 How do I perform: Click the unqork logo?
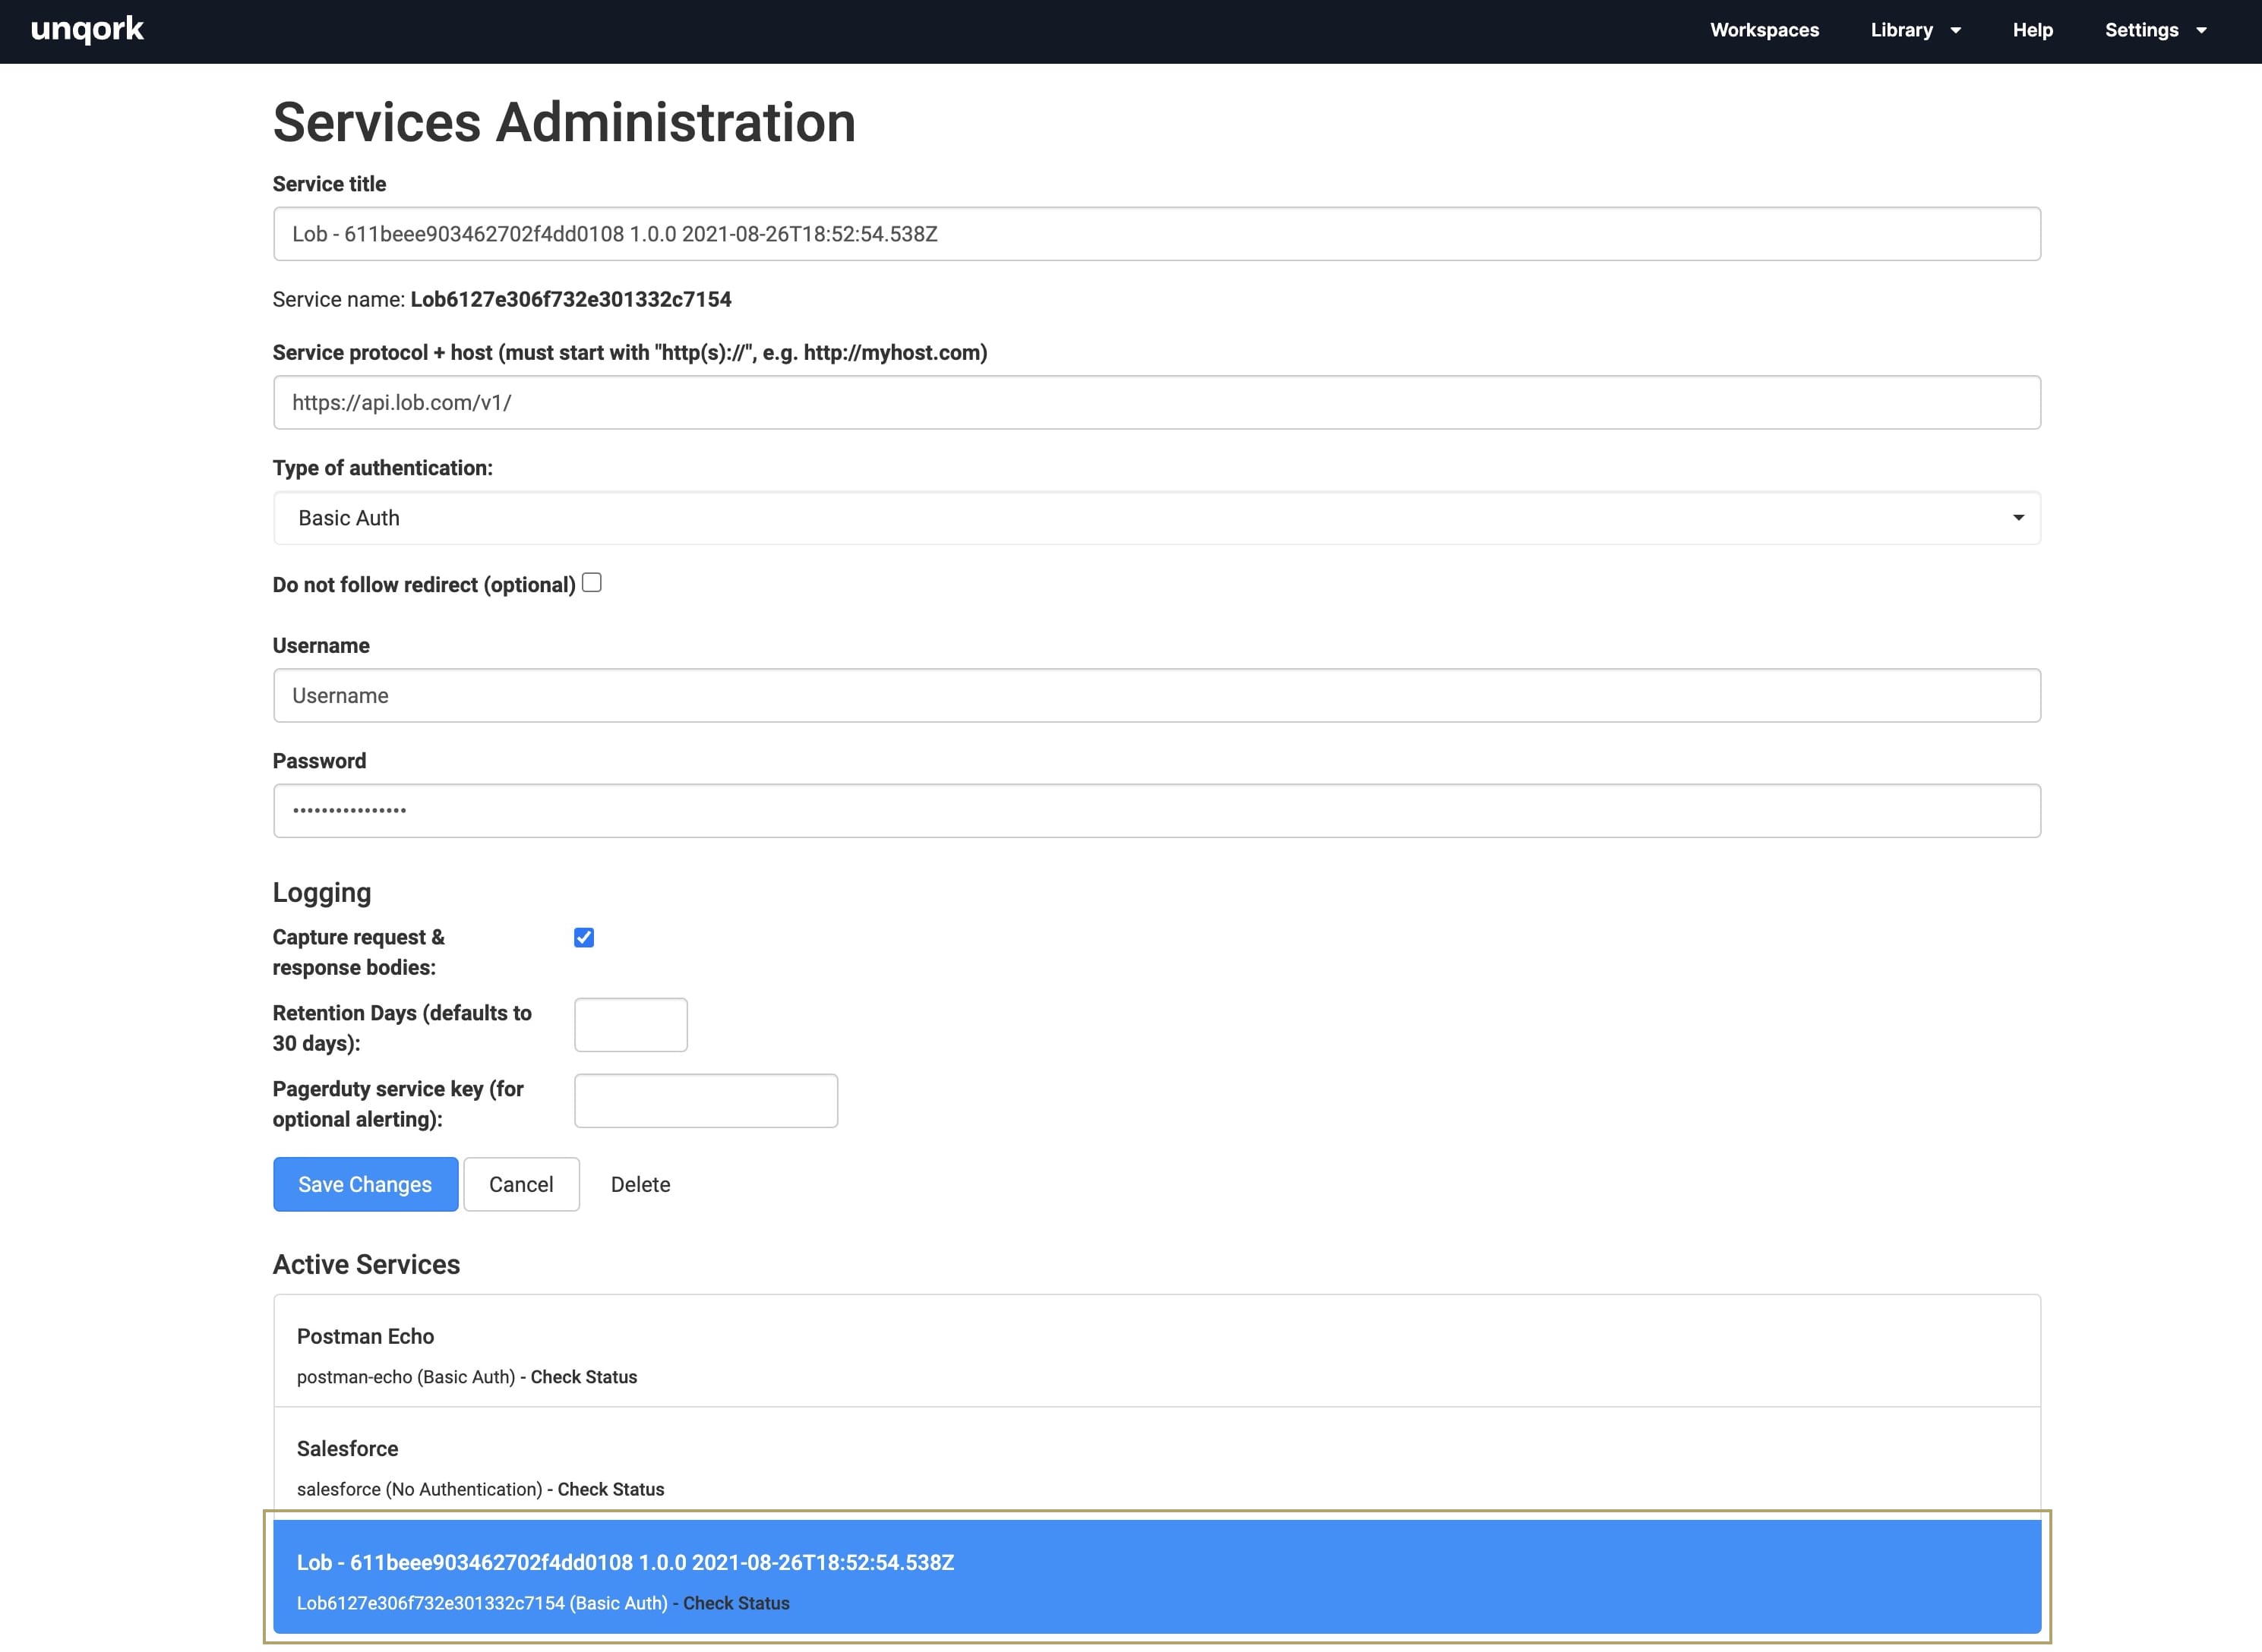point(87,30)
